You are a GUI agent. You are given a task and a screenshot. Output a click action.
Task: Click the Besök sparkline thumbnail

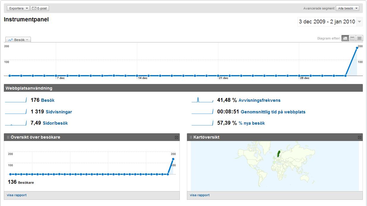pos(16,100)
